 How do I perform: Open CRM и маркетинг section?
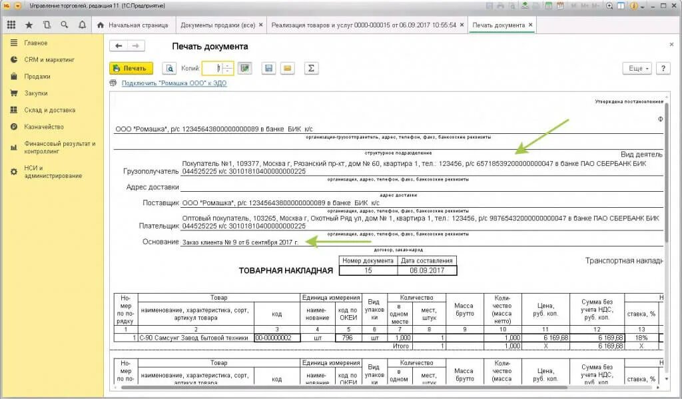coord(52,59)
